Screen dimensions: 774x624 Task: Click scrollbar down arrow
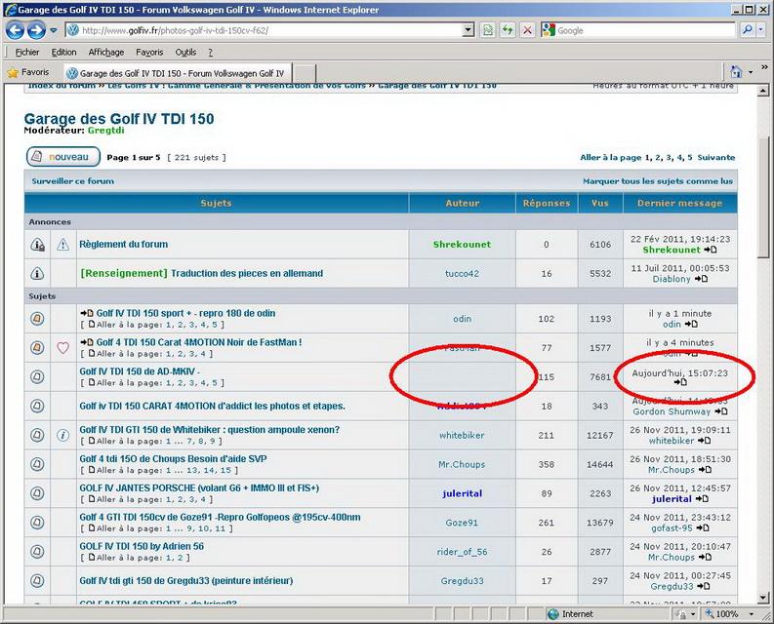point(763,598)
